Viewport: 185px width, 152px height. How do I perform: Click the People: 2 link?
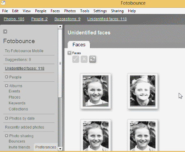click(x=39, y=19)
